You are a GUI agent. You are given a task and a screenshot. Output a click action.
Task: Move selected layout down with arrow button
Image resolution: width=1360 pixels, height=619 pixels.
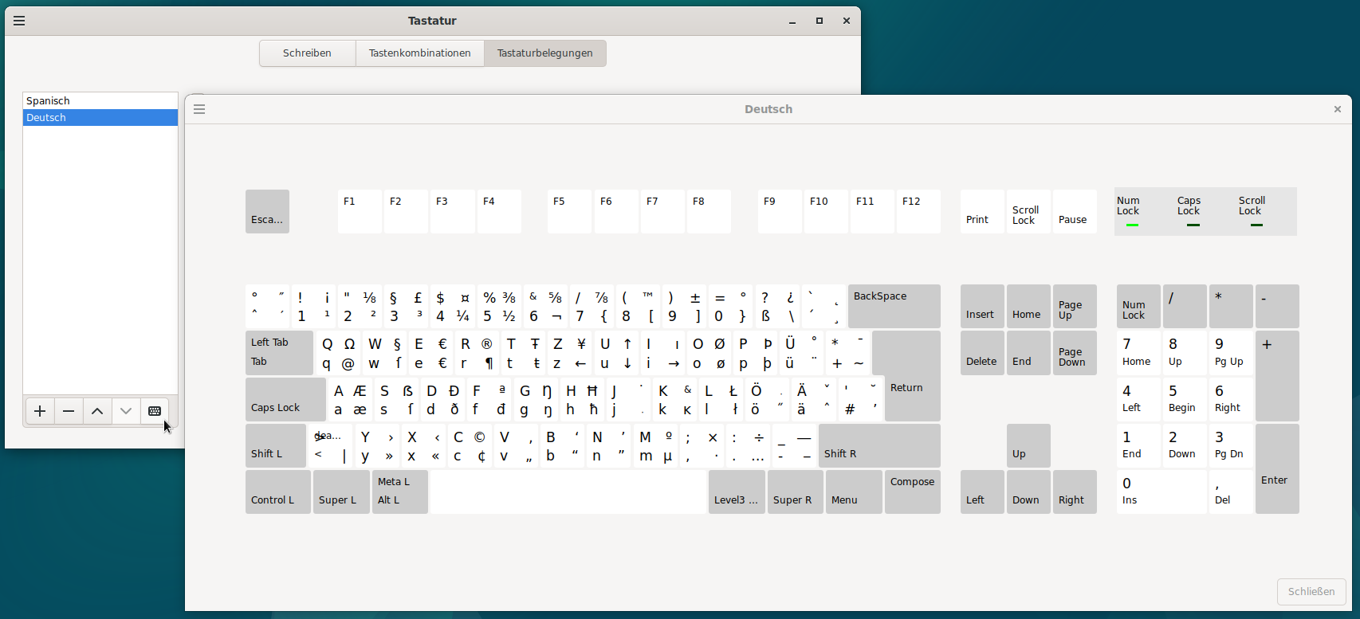[x=126, y=411]
